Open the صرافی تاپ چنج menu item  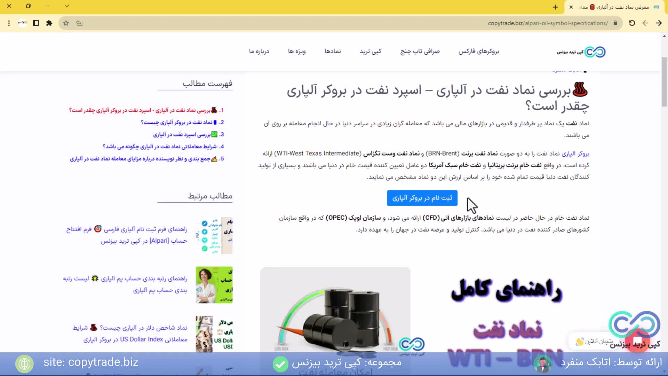click(x=420, y=51)
